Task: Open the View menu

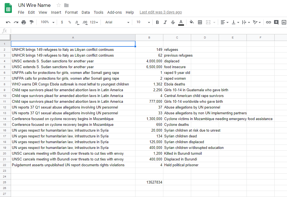Action: pyautogui.click(x=43, y=12)
